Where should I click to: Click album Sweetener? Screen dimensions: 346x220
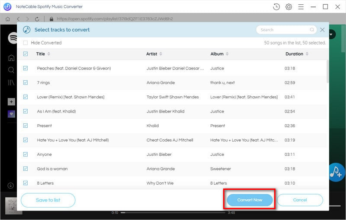click(221, 169)
